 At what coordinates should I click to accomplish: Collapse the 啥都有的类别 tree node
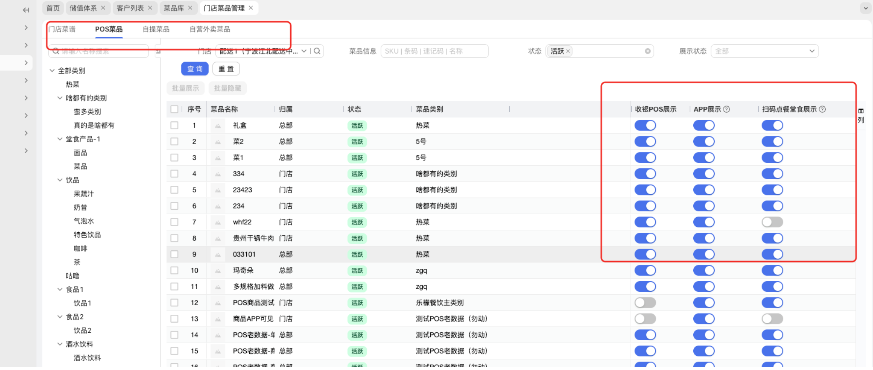click(x=60, y=98)
